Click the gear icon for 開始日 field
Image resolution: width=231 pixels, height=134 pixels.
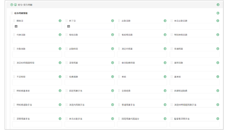coord(60,21)
